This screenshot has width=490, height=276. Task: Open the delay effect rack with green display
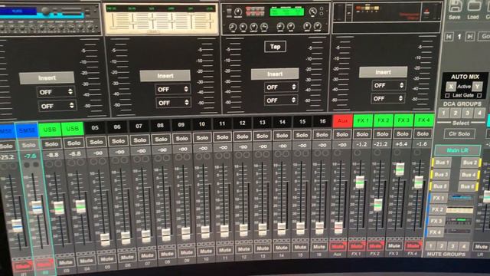pyautogui.click(x=275, y=18)
